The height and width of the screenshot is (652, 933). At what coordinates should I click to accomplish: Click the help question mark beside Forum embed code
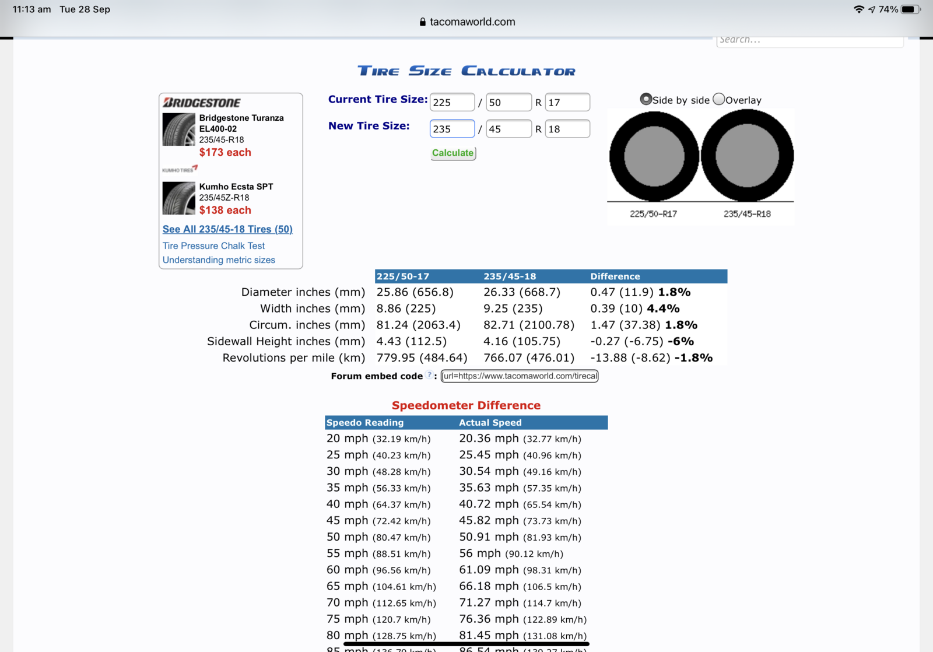pos(429,376)
